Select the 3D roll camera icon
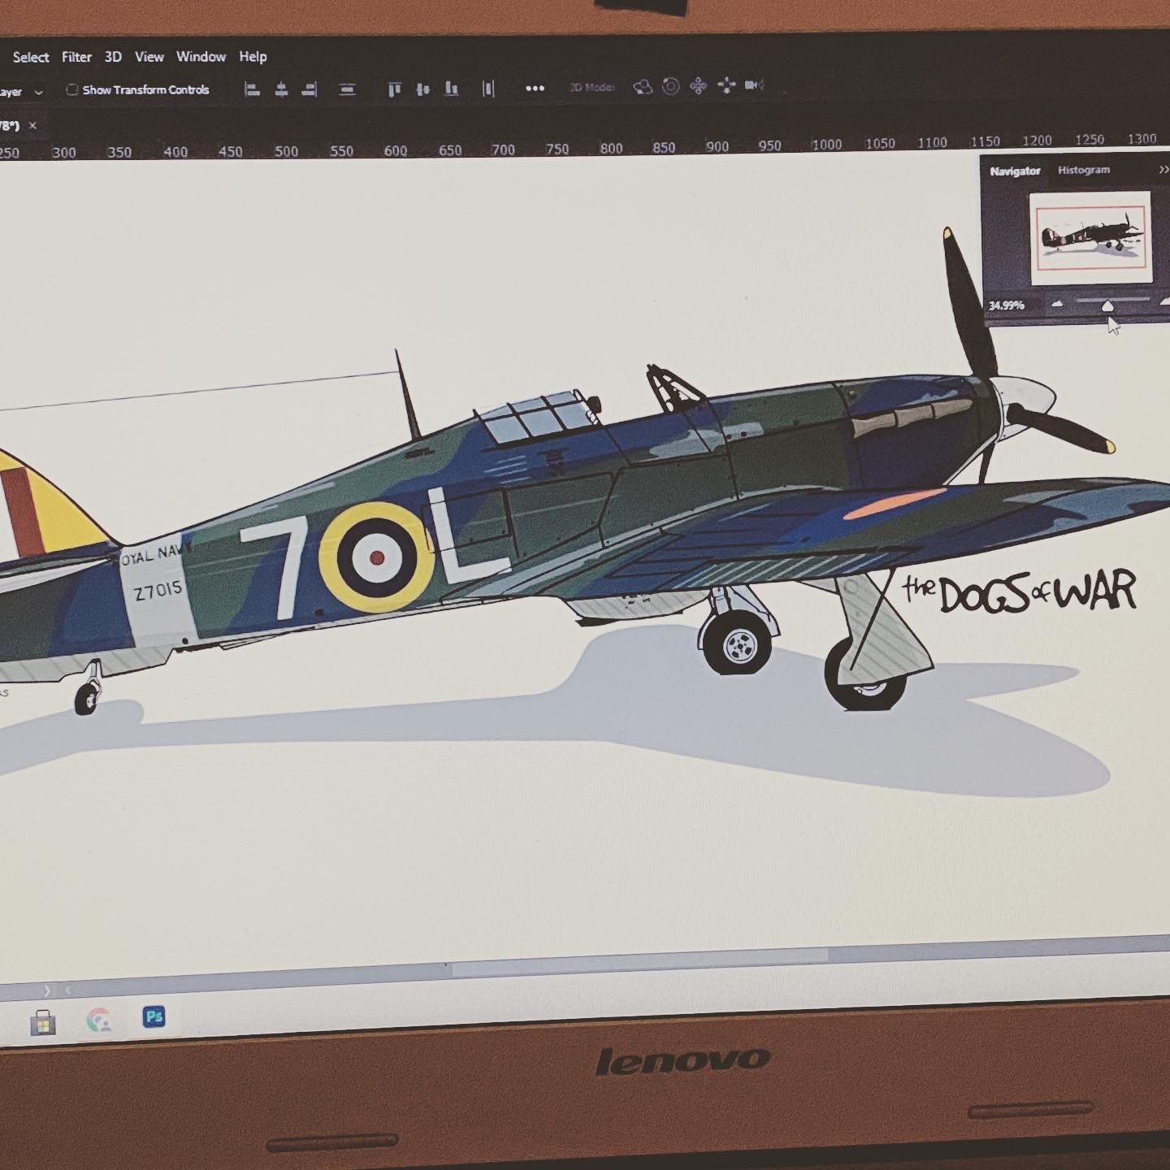The height and width of the screenshot is (1170, 1170). [670, 86]
